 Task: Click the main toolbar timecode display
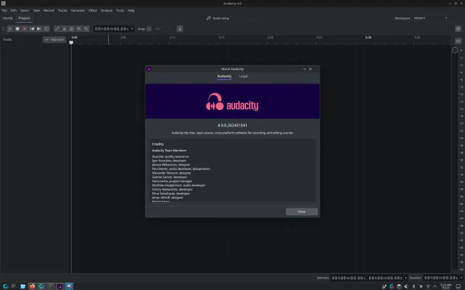tap(112, 29)
